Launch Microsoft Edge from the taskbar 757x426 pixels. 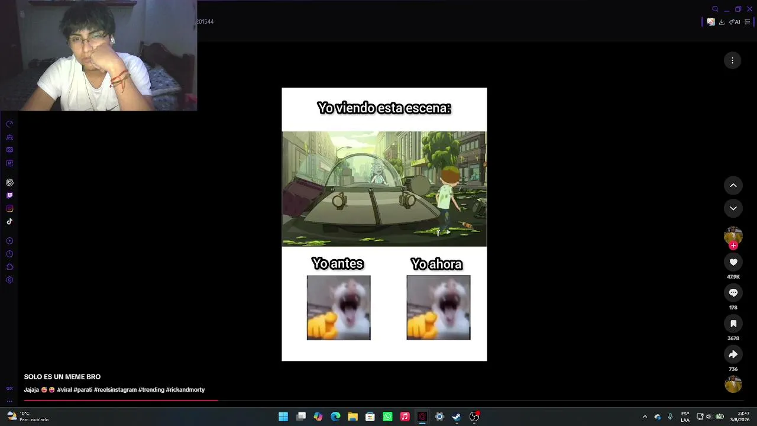coord(335,417)
